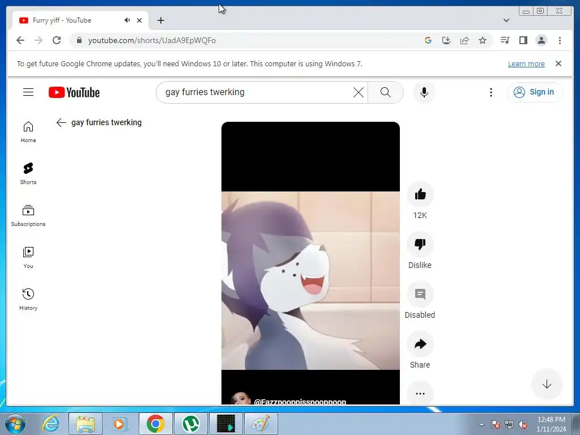The width and height of the screenshot is (580, 435).
Task: Dismiss the Chrome update notification bar
Action: pyautogui.click(x=558, y=63)
